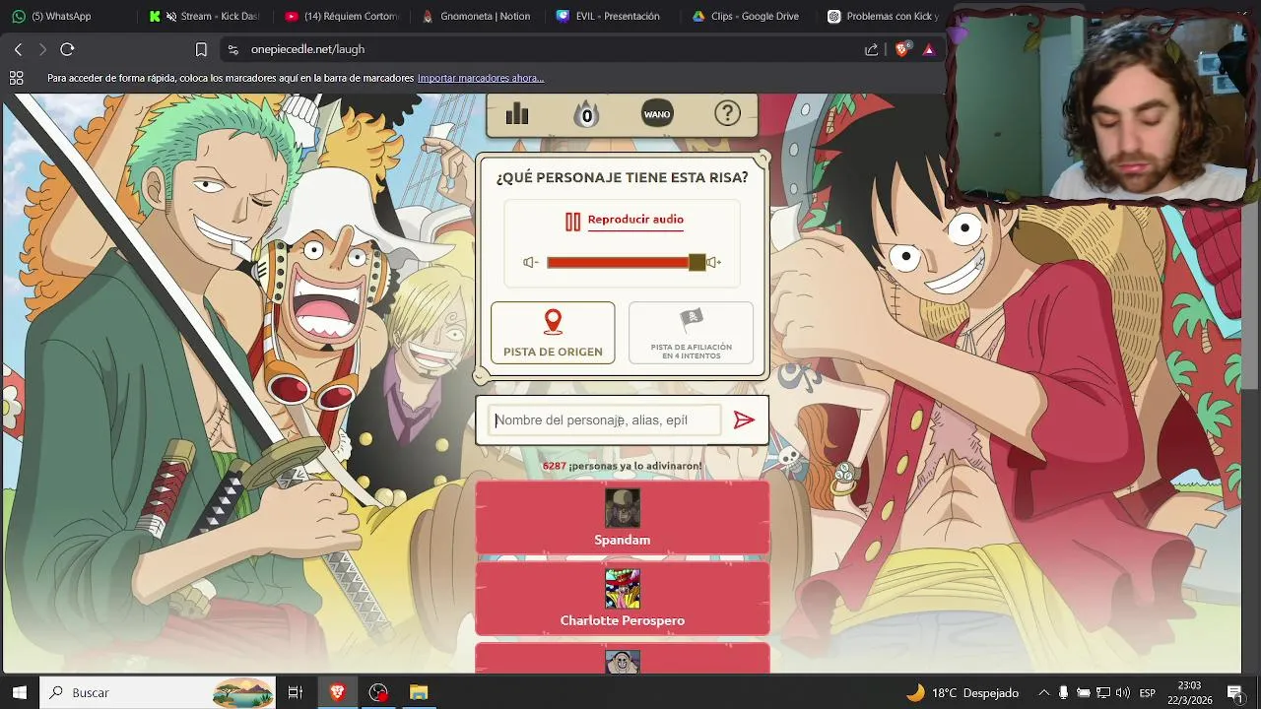1261x709 pixels.
Task: Expand hidden system tray icons chevron
Action: 1043,692
